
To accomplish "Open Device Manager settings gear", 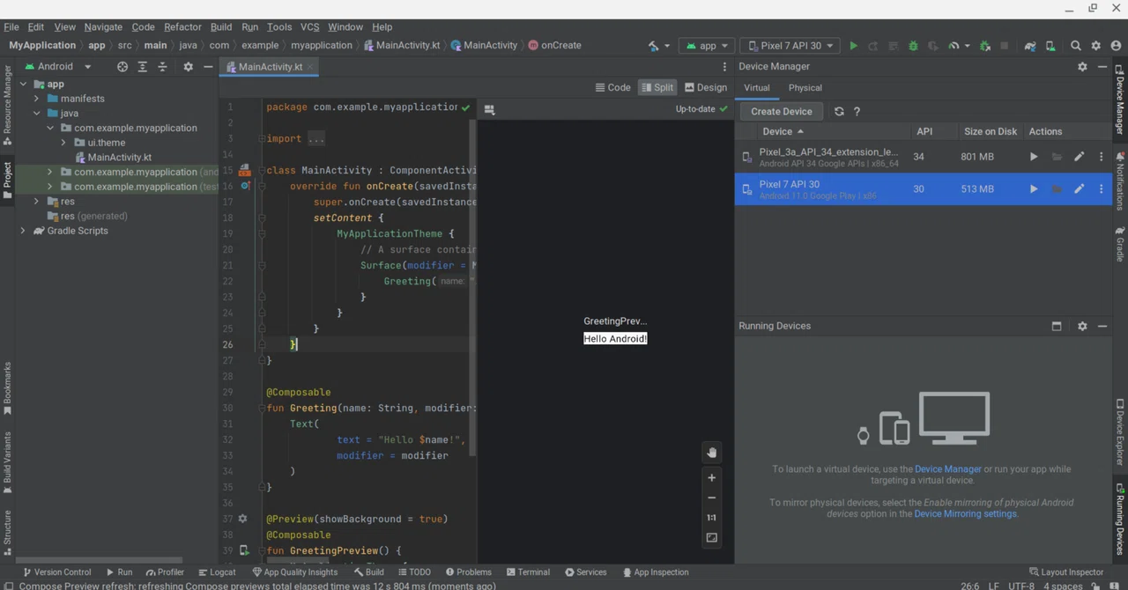I will (x=1082, y=66).
